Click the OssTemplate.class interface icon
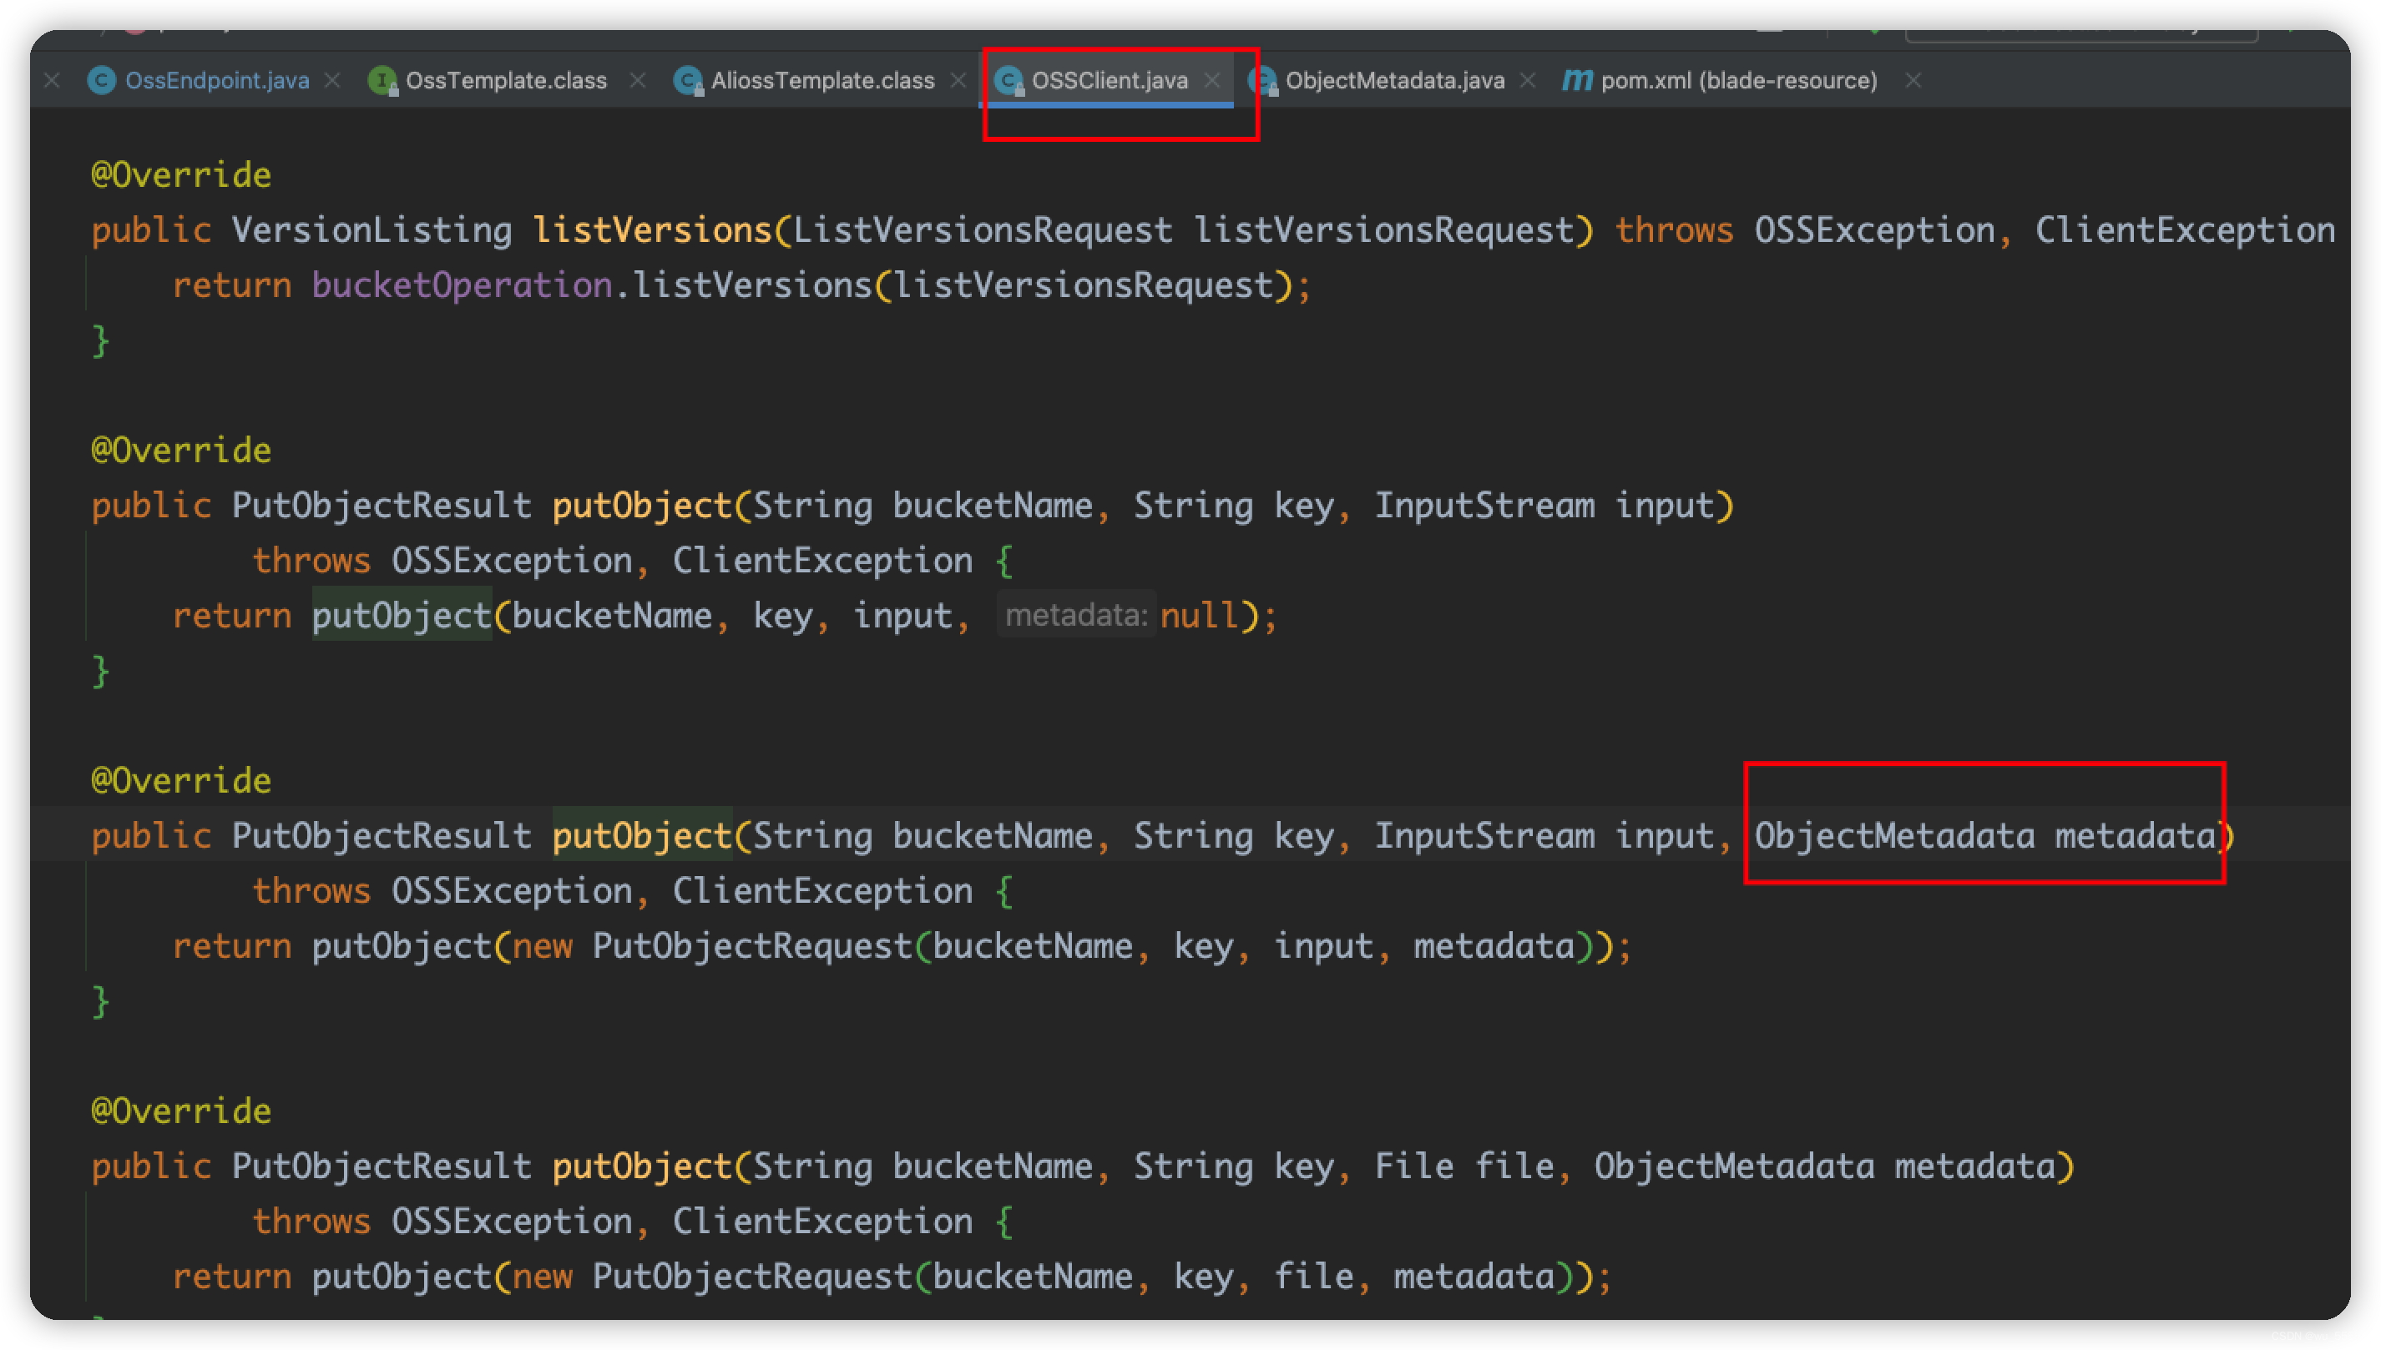2381x1350 pixels. click(382, 81)
